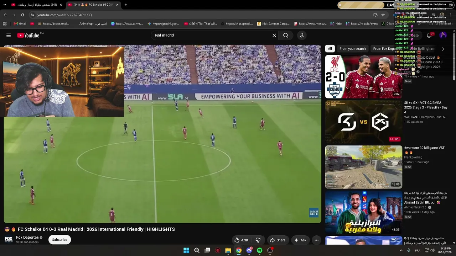The height and width of the screenshot is (256, 456).
Task: Open the gemini.google bookmark
Action: [x=163, y=24]
